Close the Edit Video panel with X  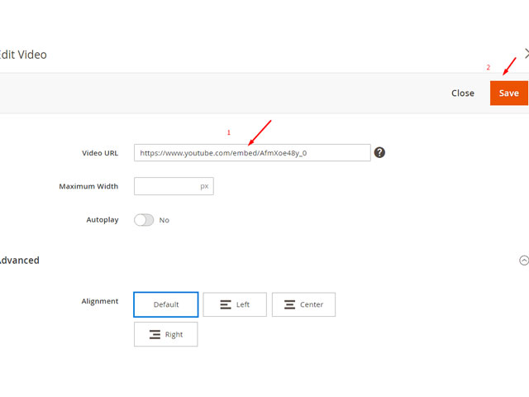pos(527,53)
